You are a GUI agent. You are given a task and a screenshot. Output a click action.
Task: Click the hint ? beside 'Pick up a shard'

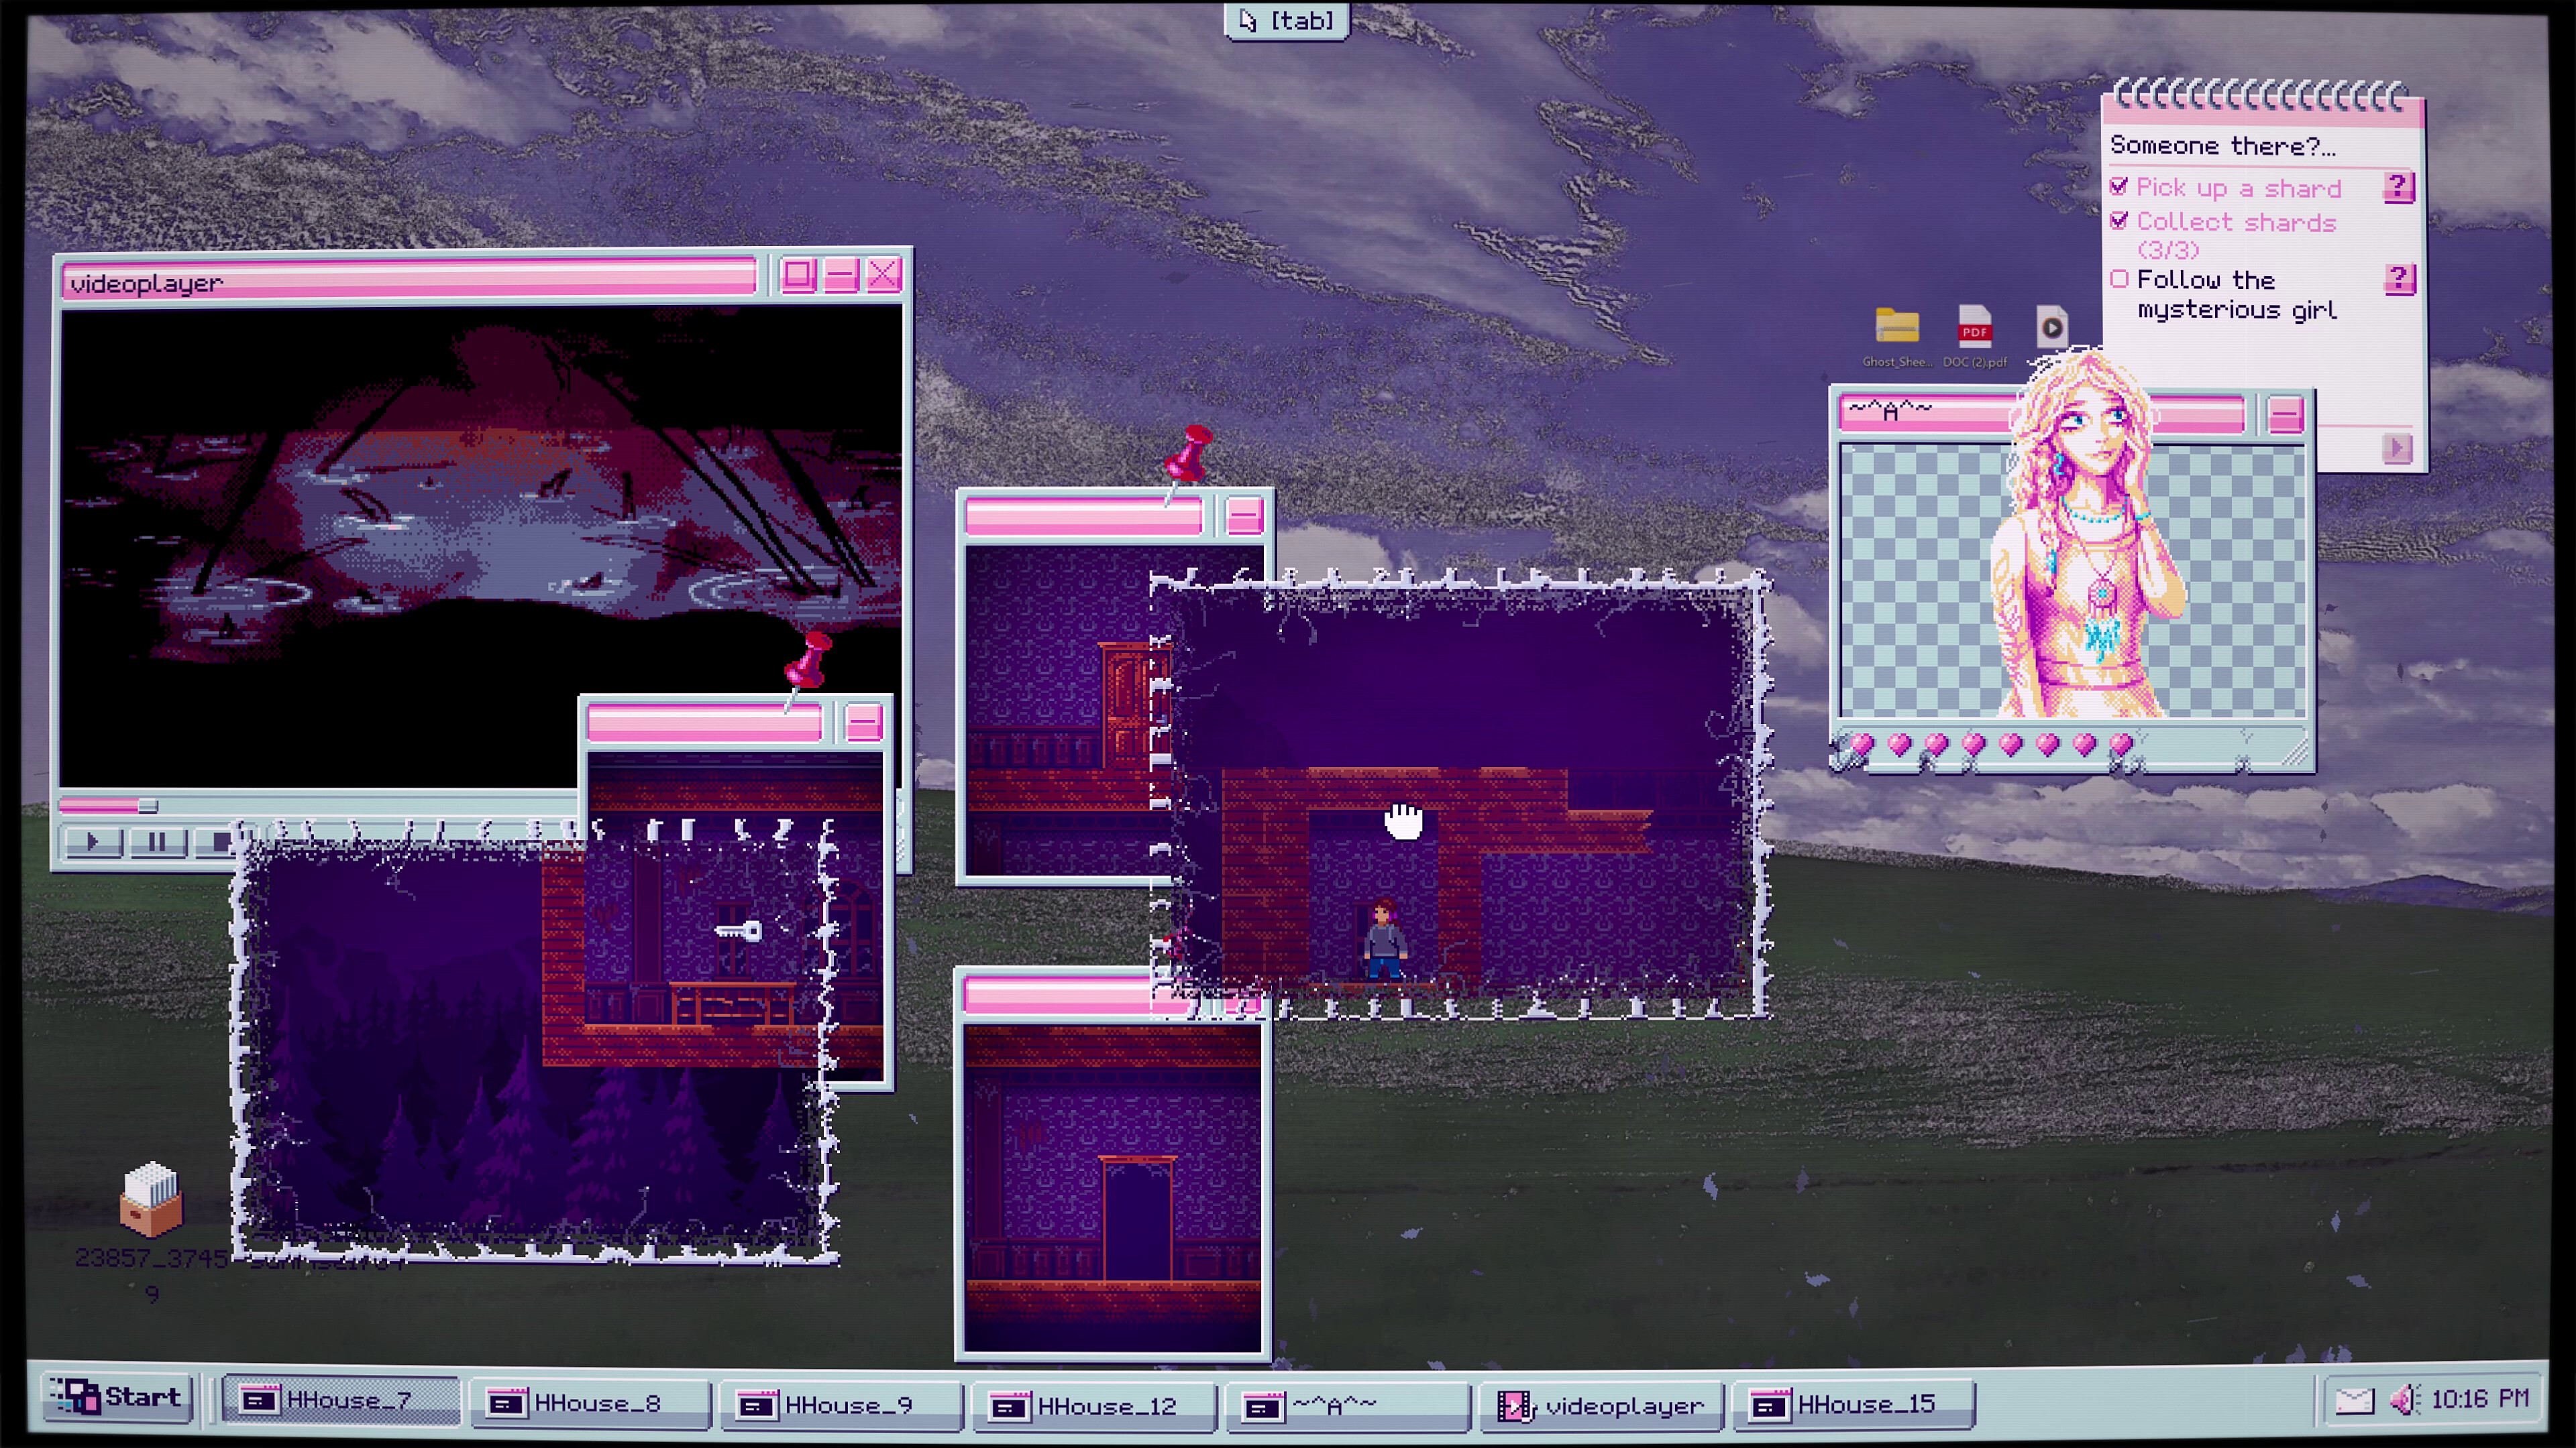coord(2399,187)
